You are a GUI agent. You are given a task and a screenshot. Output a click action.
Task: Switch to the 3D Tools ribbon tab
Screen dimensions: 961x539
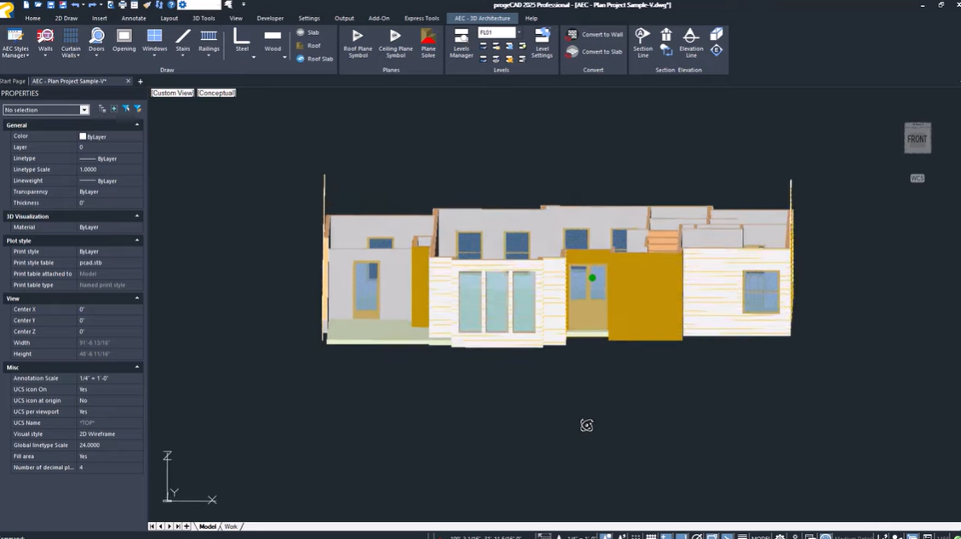204,18
